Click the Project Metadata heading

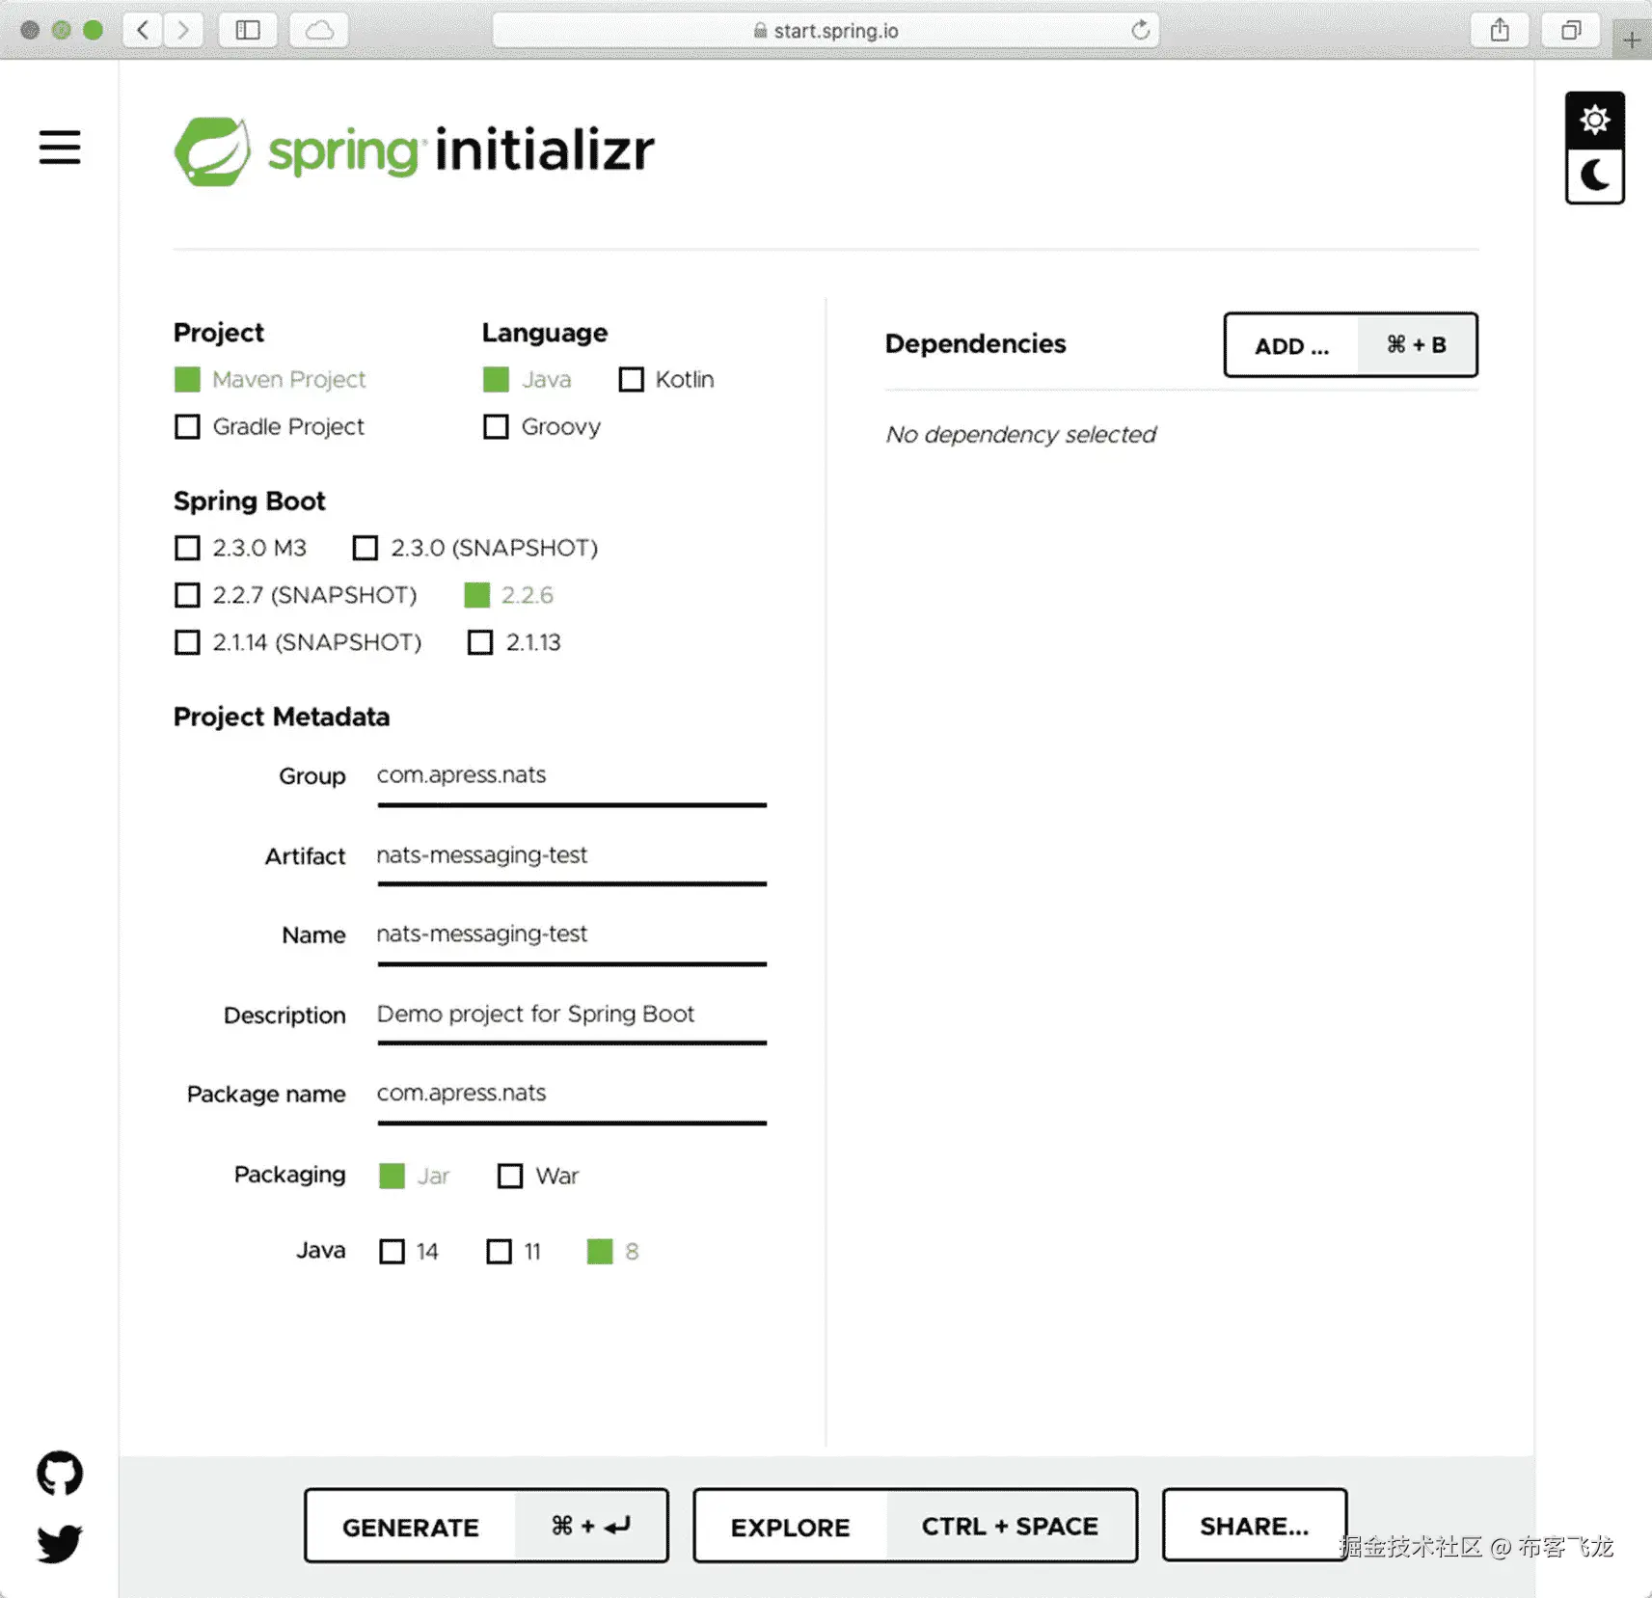coord(282,718)
